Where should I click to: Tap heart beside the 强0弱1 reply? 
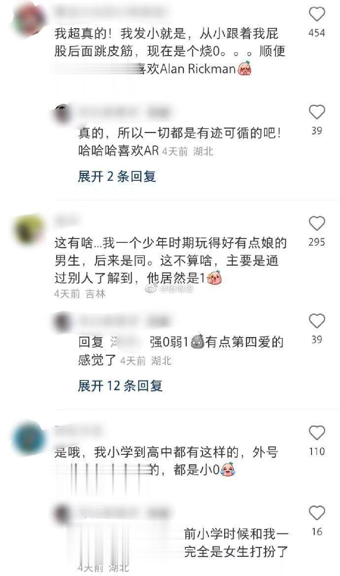316,321
